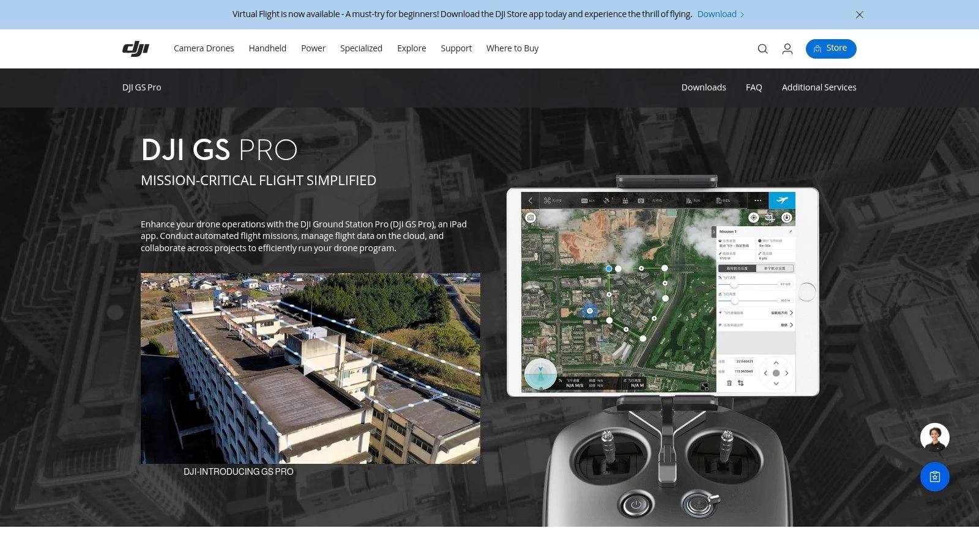Viewport: 979px width, 550px height.
Task: Click the user account icon
Action: coord(787,49)
